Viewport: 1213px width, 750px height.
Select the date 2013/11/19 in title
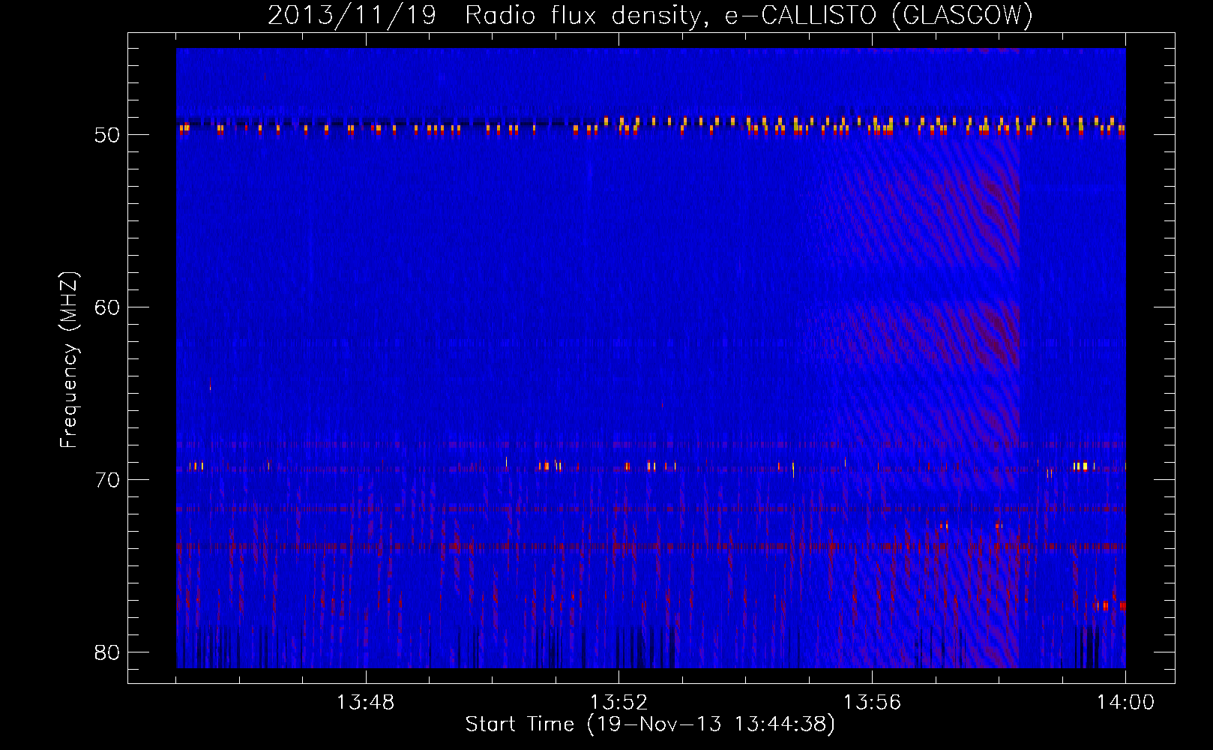(352, 16)
